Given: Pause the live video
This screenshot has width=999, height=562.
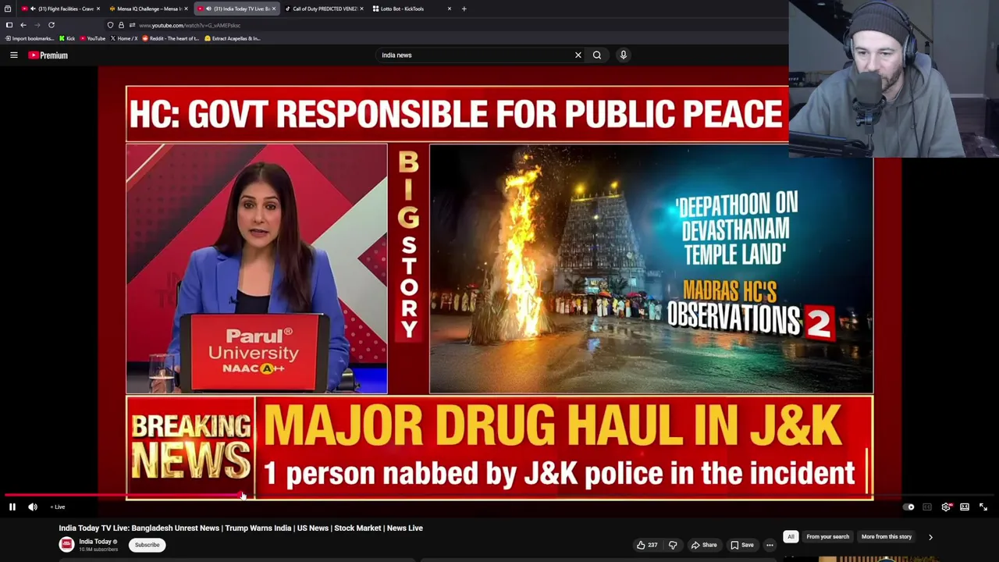Looking at the screenshot, I should (x=12, y=507).
